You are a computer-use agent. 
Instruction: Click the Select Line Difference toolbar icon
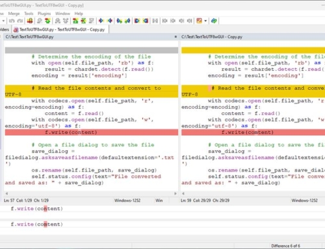click(30, 21)
